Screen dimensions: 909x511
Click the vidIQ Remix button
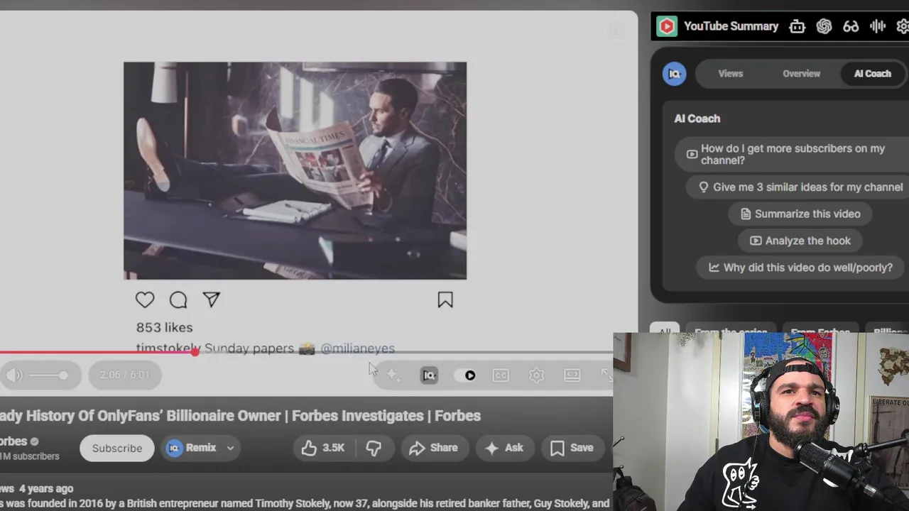click(192, 448)
